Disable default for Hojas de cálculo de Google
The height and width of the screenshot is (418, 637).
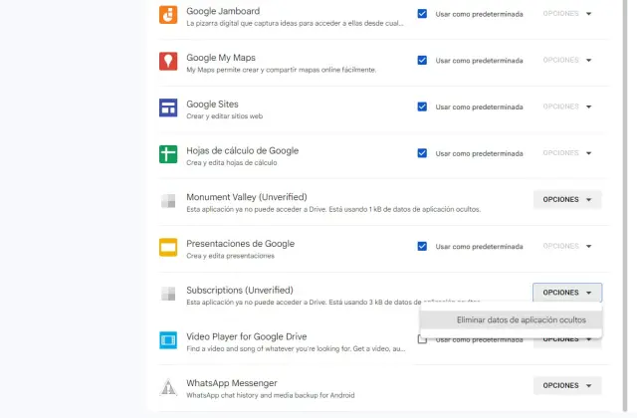pos(422,153)
